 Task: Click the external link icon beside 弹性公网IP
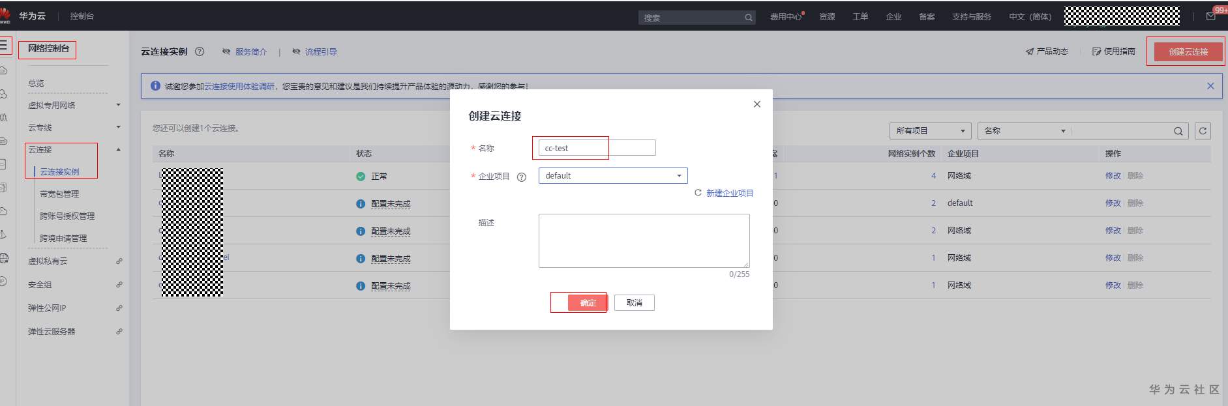[119, 308]
